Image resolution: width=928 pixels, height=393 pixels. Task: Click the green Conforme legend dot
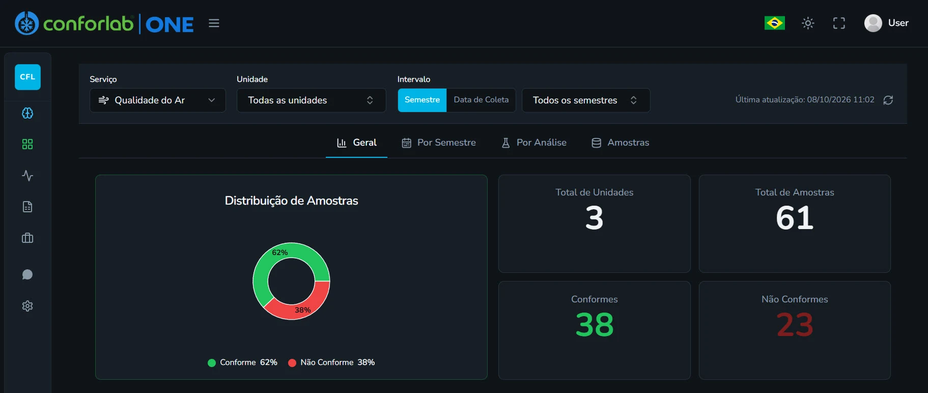pyautogui.click(x=212, y=363)
